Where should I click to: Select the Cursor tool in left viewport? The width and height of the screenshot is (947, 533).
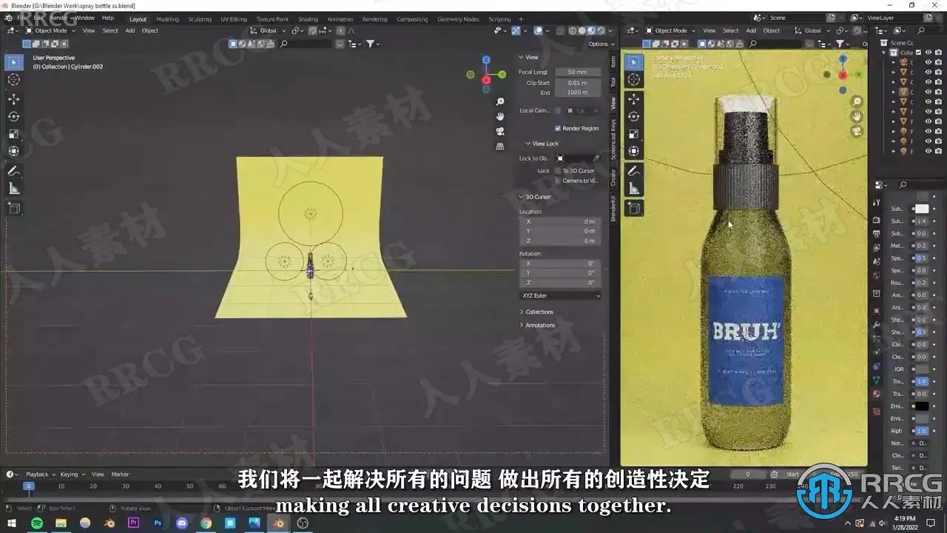coord(14,79)
